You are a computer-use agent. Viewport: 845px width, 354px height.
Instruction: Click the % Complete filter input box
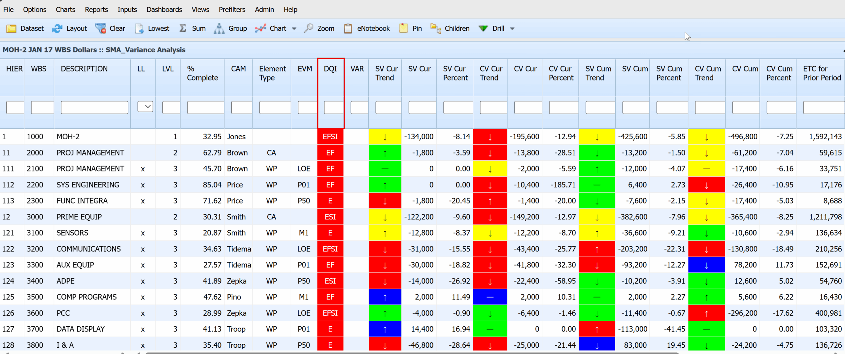coord(206,108)
